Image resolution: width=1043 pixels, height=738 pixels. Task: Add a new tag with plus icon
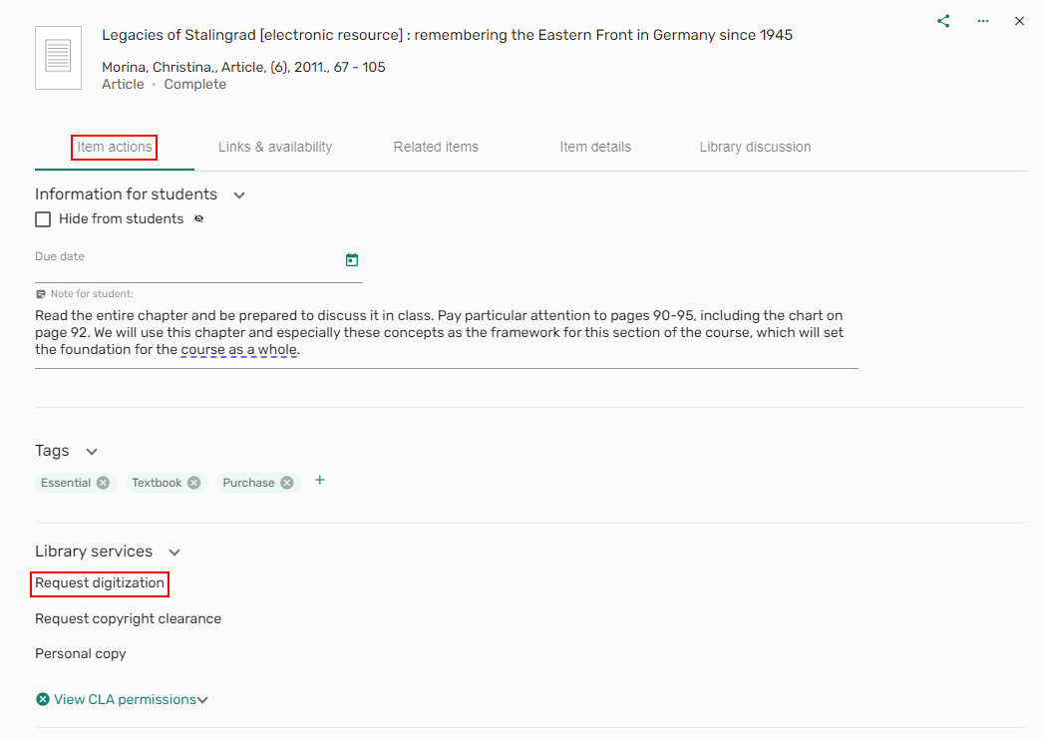tap(320, 481)
